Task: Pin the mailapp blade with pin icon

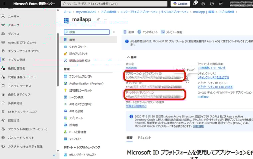Action: pyautogui.click(x=98, y=19)
